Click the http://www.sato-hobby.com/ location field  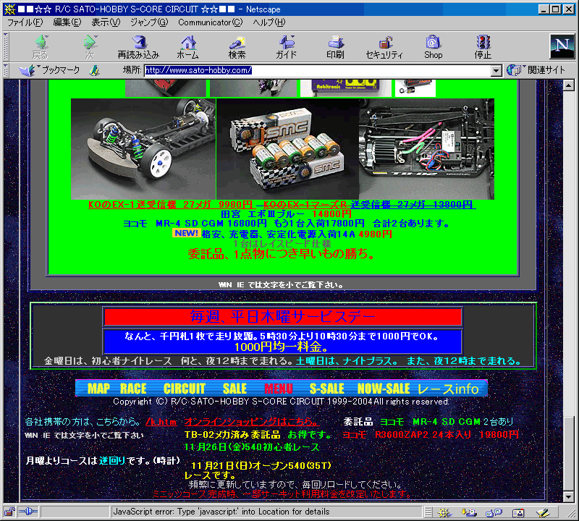(318, 70)
